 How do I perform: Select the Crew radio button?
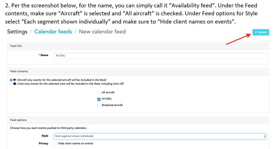click(x=11, y=84)
